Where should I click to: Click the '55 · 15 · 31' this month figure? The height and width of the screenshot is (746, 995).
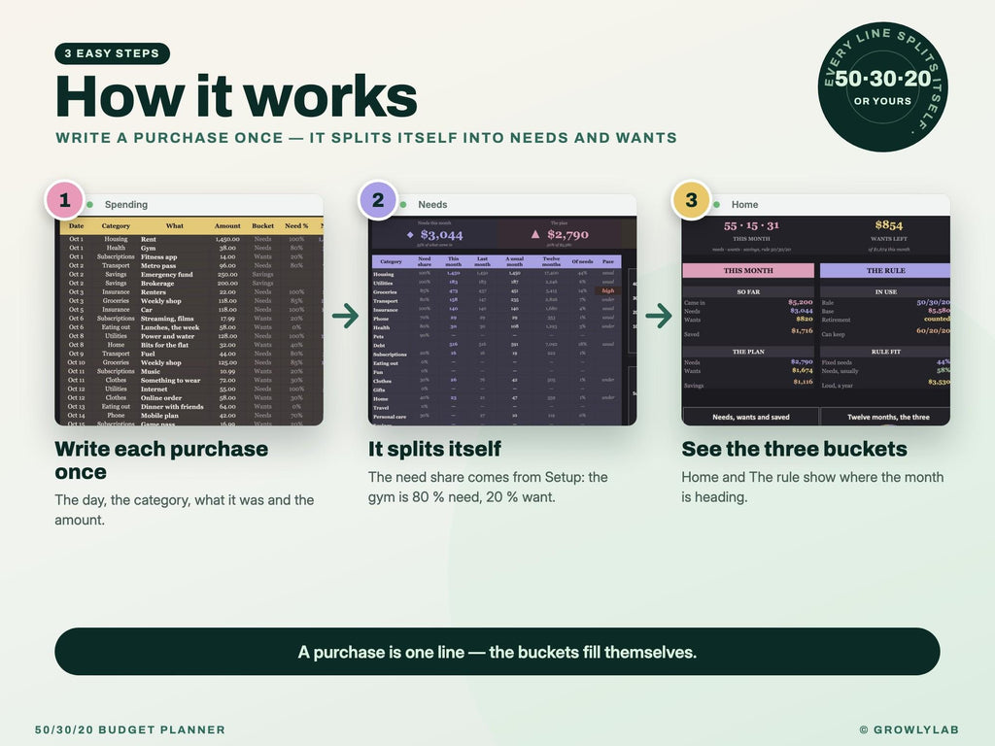click(x=751, y=225)
